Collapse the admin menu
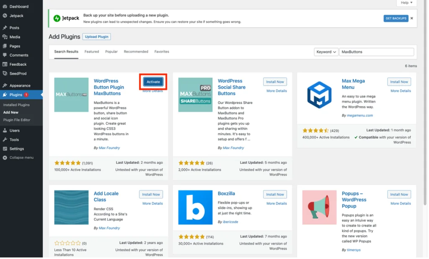Image resolution: width=429 pixels, height=259 pixels. point(18,158)
